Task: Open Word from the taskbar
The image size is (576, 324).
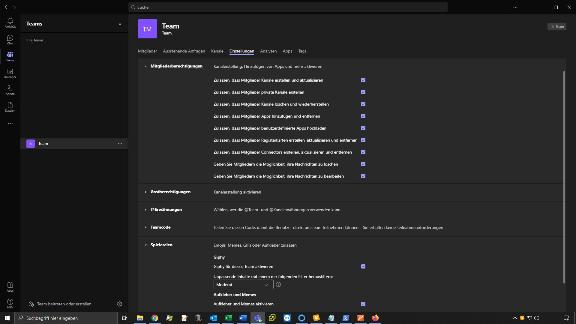Action: pyautogui.click(x=243, y=318)
